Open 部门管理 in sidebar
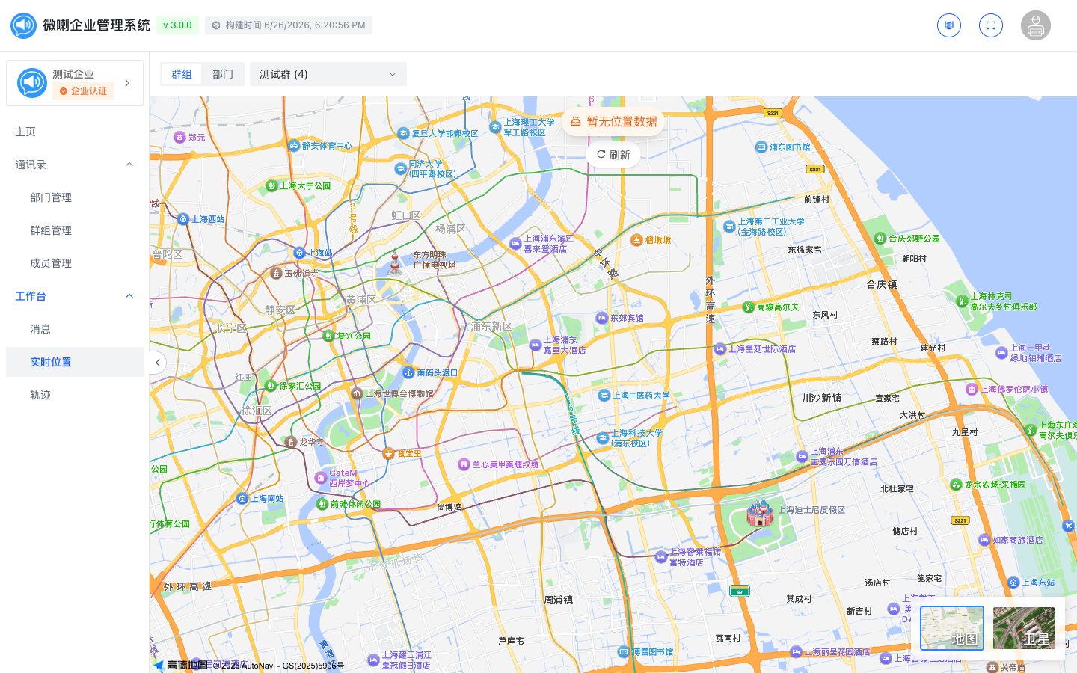The image size is (1077, 673). pyautogui.click(x=75, y=197)
